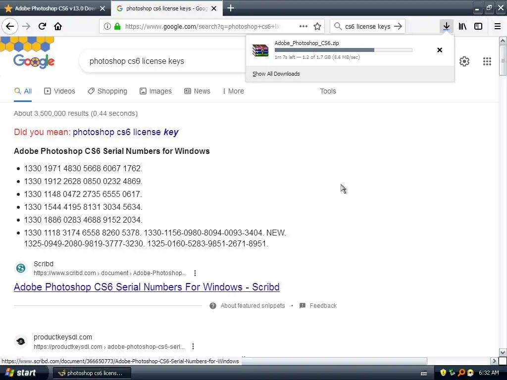This screenshot has width=507, height=380.
Task: Open a new browser tab
Action: point(231,8)
